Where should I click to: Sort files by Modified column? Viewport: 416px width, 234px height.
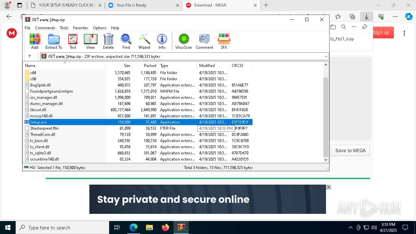213,65
